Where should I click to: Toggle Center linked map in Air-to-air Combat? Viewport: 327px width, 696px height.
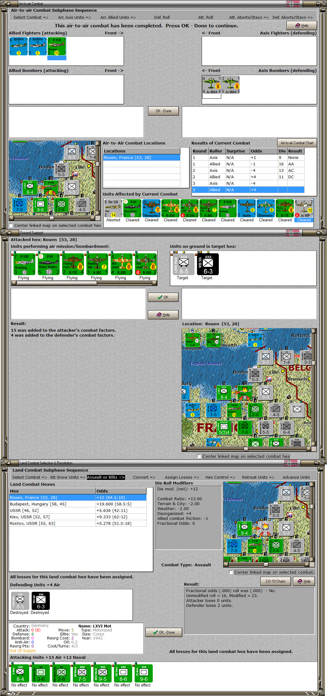click(x=11, y=226)
